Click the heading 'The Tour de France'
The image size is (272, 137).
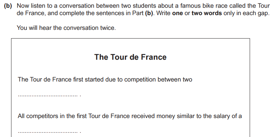click(131, 57)
